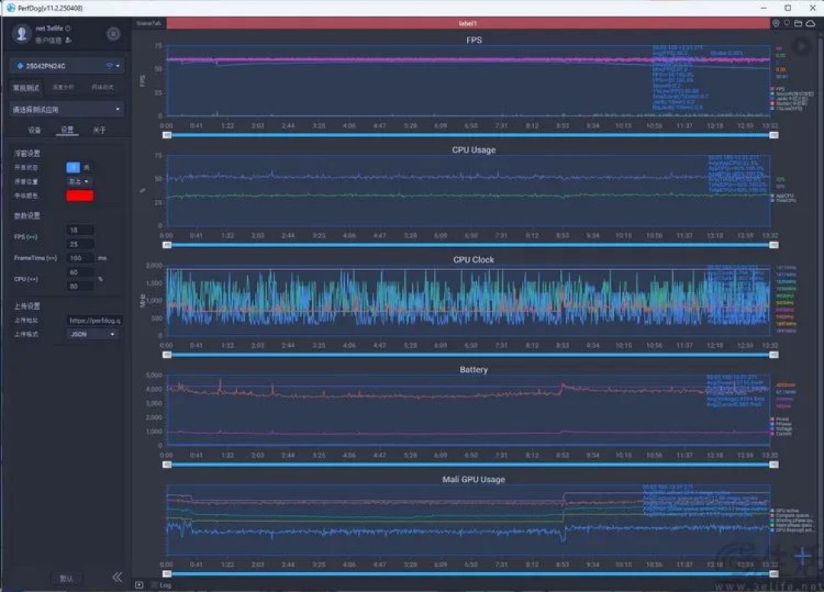Start recording with the play button
Viewport: 824px width, 592px height.
801,47
